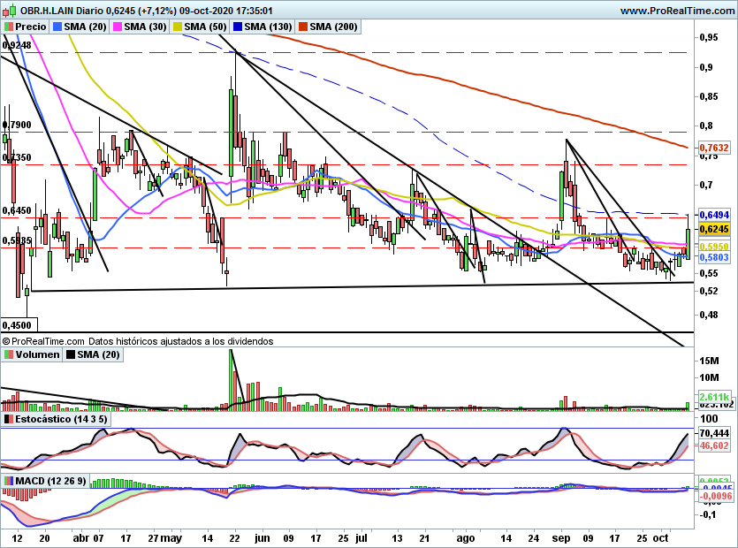Open the Estocástico (14 3 5) settings label
This screenshot has height=548, width=738.
pos(61,419)
